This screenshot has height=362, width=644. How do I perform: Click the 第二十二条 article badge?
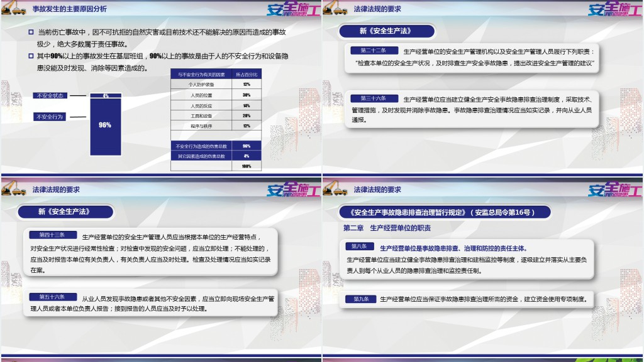point(374,50)
